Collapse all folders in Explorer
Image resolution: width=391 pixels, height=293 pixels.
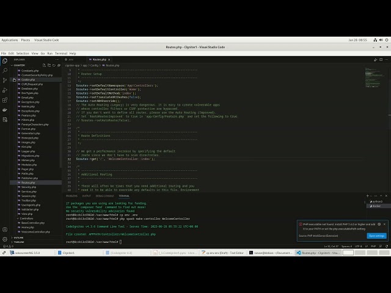[59, 65]
